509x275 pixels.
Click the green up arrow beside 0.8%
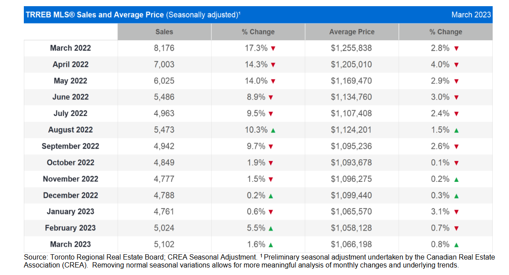(x=456, y=245)
